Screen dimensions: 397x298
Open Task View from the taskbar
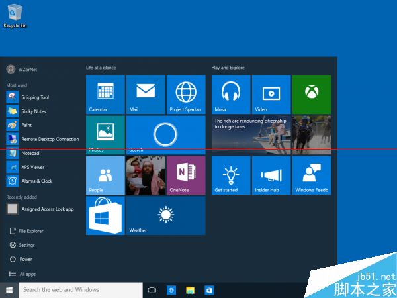coord(152,290)
